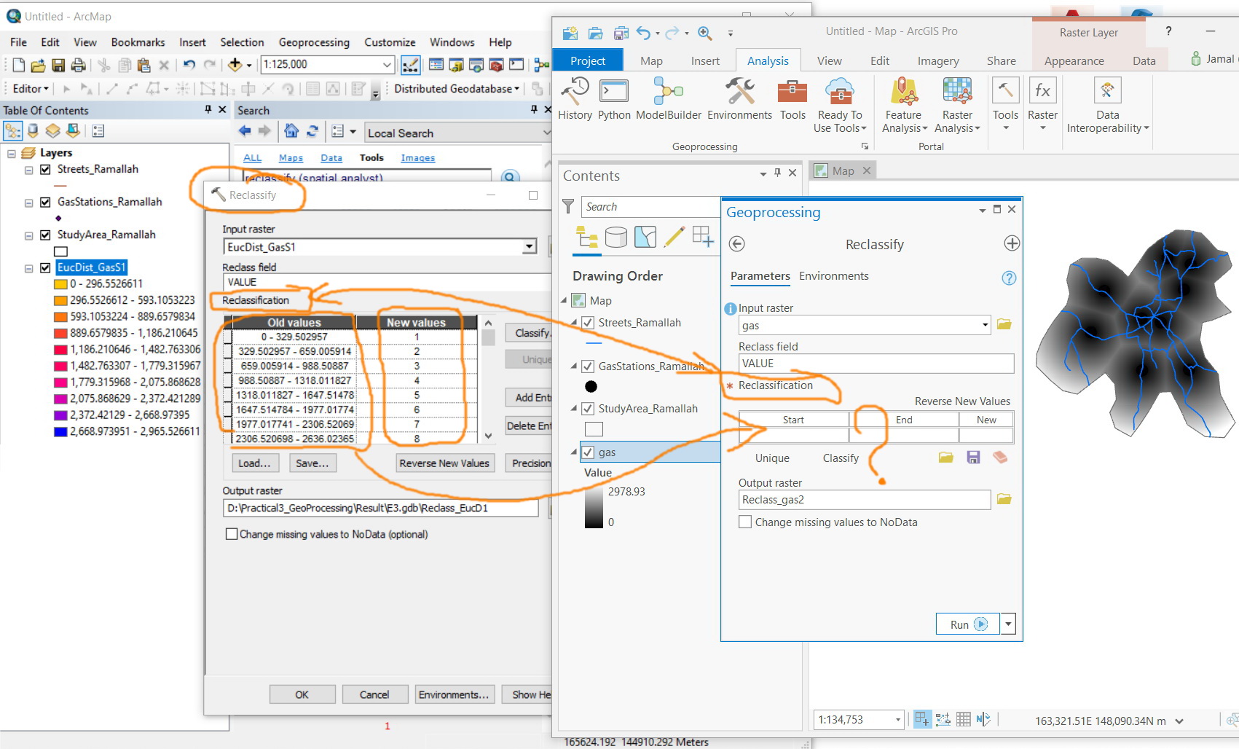Click the ArcMap Save toolbar icon

click(x=58, y=65)
